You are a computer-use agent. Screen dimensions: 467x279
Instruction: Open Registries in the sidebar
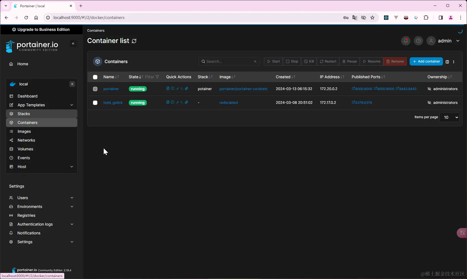tap(42, 215)
